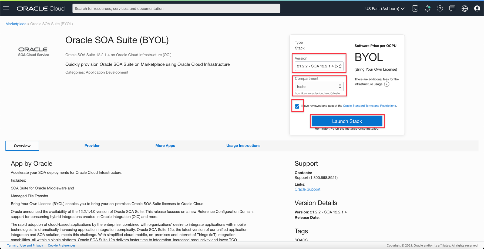This screenshot has height=249, width=484.
Task: Click 'Software Price per OCPU' label
Action: (x=375, y=46)
